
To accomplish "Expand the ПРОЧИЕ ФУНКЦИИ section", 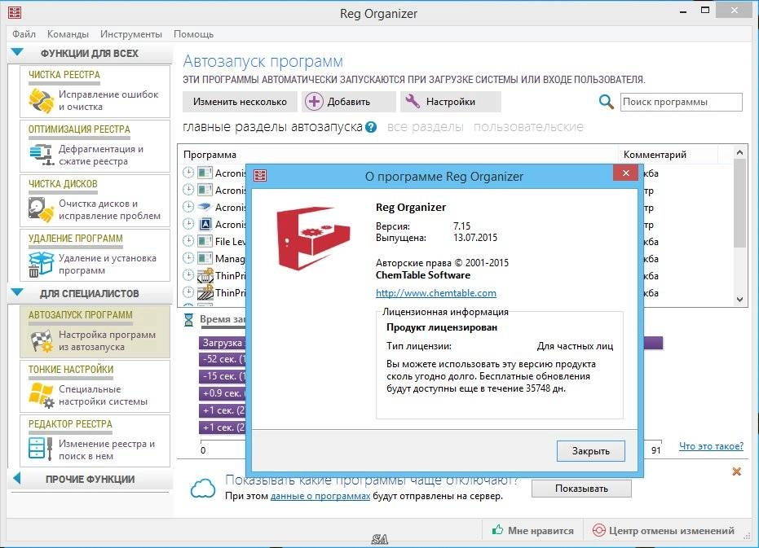I will click(17, 478).
